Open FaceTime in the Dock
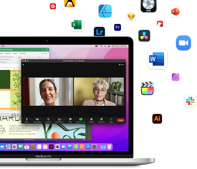Viewport: 197px width, 169px height. (x=21, y=147)
